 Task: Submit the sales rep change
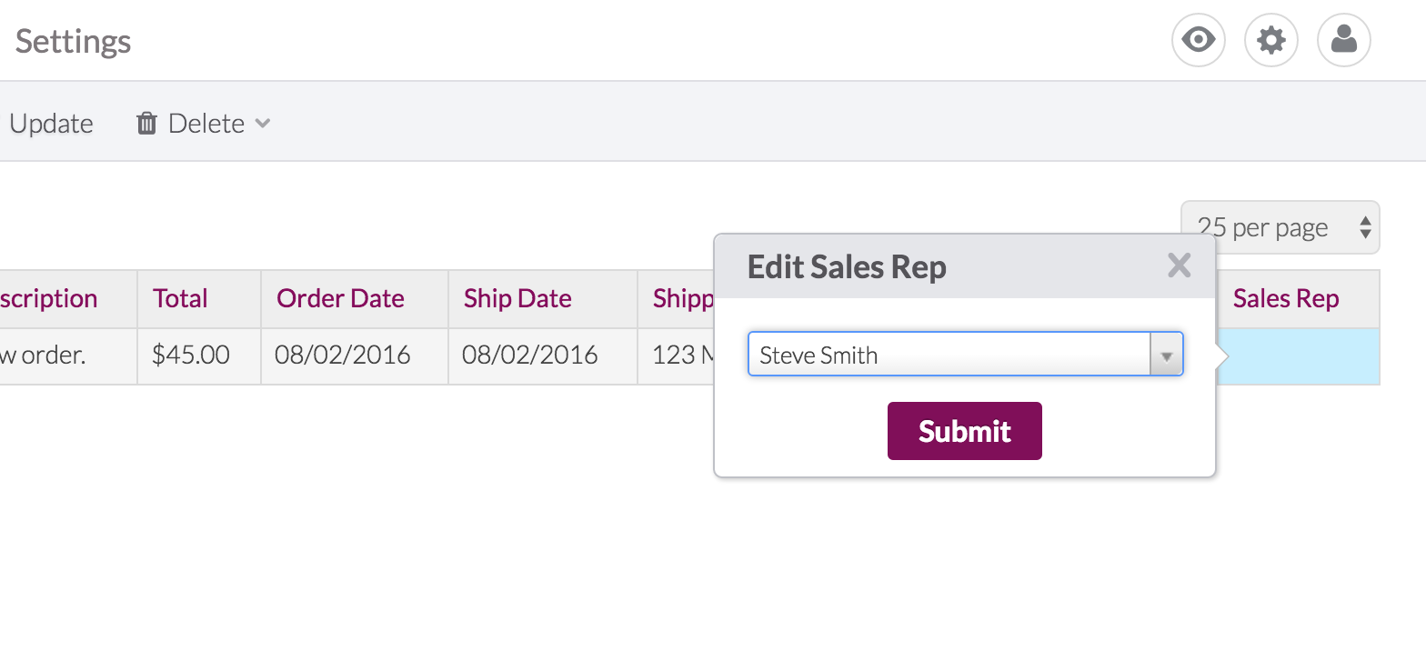tap(964, 431)
